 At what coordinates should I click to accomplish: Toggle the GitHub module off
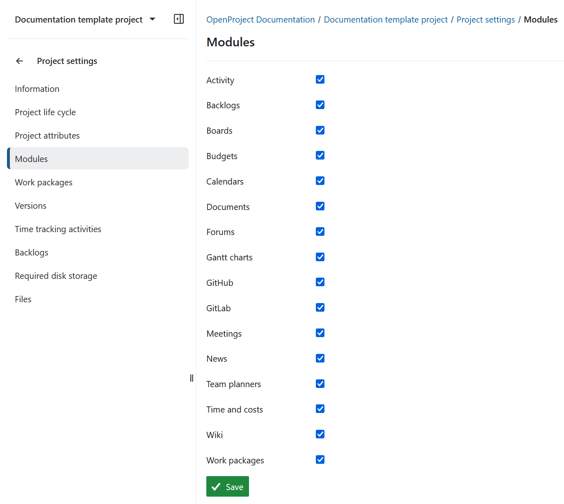[x=320, y=282]
